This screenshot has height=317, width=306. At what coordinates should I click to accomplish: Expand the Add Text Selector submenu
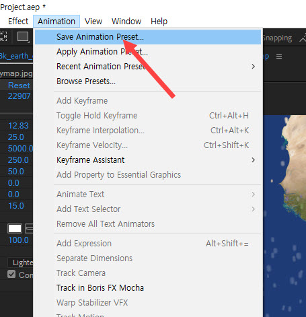[x=148, y=209]
